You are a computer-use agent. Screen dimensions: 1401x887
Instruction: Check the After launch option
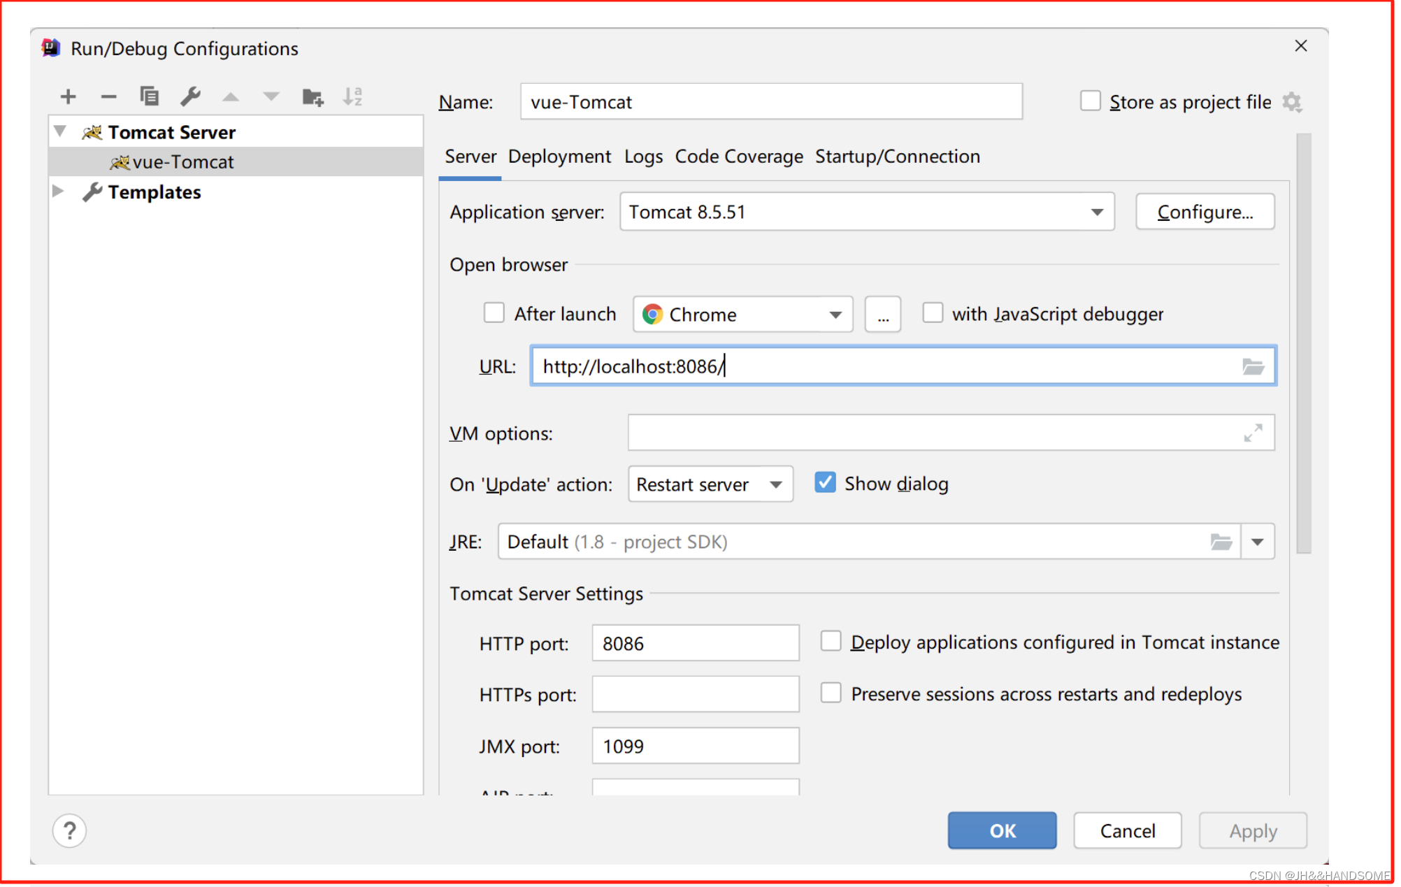tap(494, 313)
